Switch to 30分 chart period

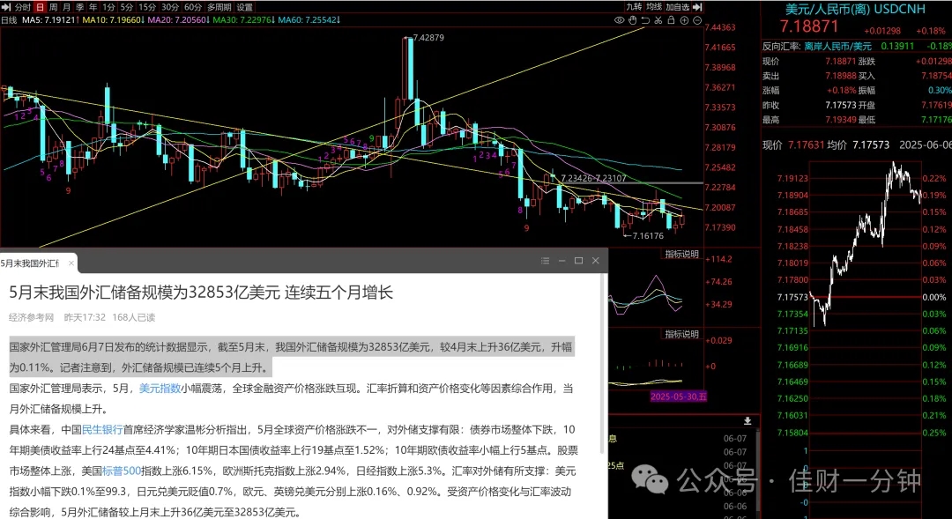170,7
